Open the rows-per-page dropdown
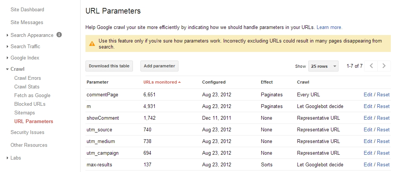The height and width of the screenshot is (172, 398). pyautogui.click(x=323, y=66)
